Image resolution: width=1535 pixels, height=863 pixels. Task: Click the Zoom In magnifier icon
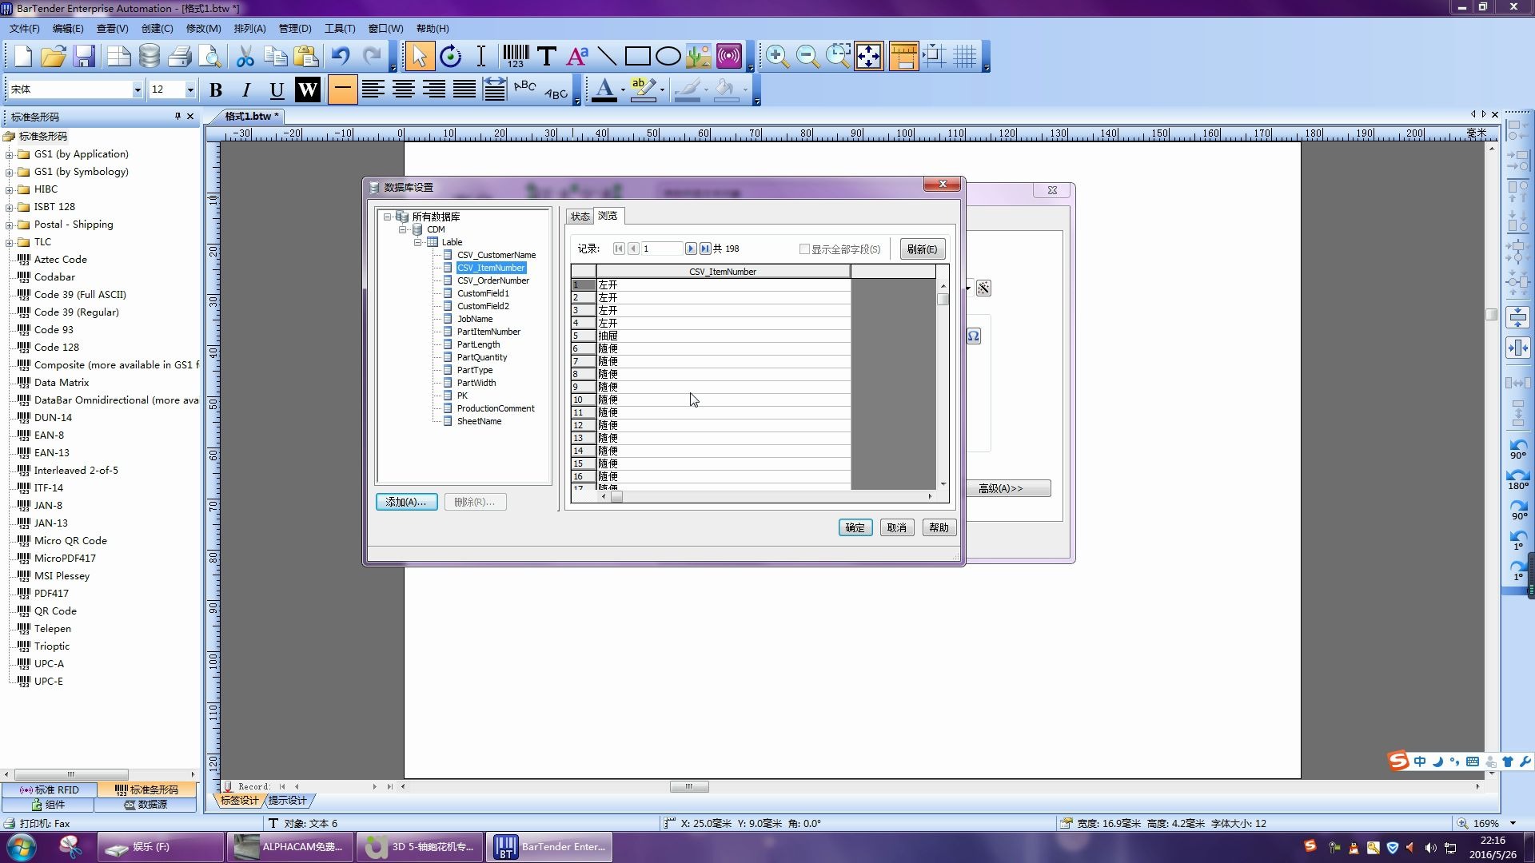click(776, 56)
